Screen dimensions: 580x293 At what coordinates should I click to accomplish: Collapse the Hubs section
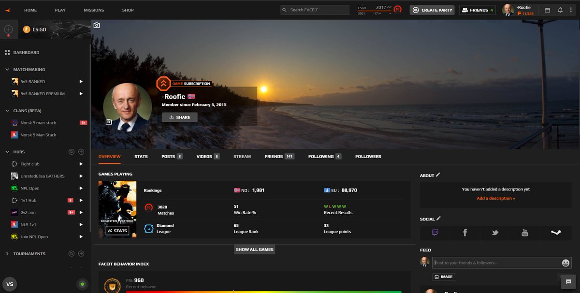pos(7,152)
